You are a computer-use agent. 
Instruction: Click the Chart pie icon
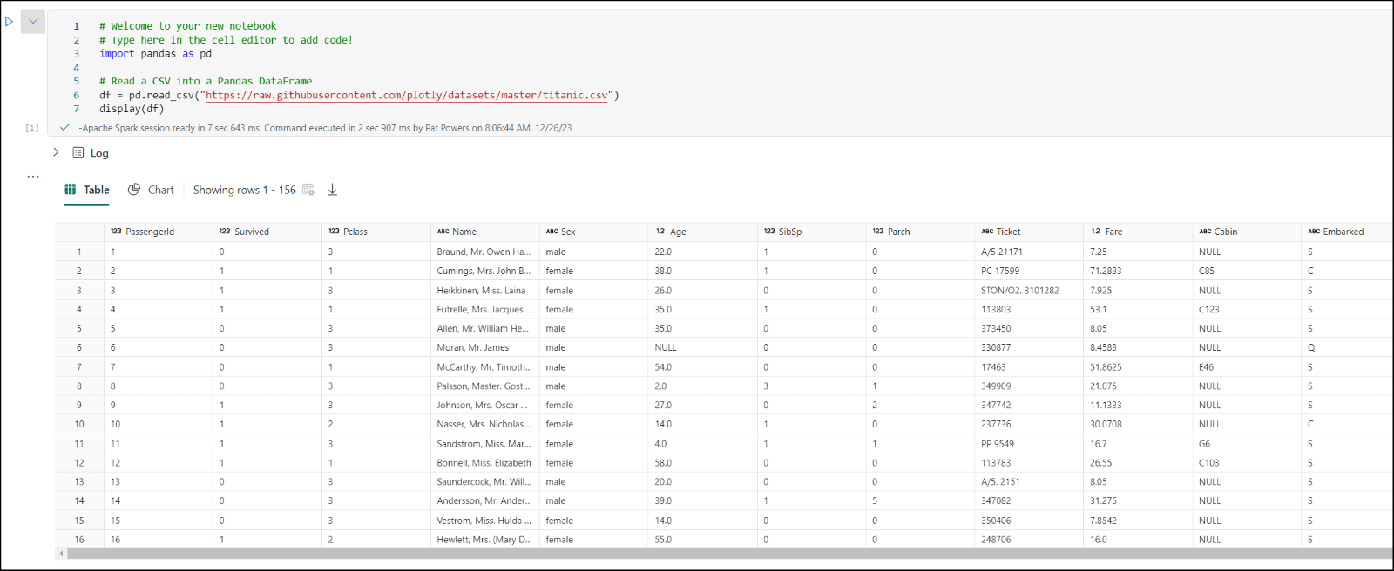point(134,190)
